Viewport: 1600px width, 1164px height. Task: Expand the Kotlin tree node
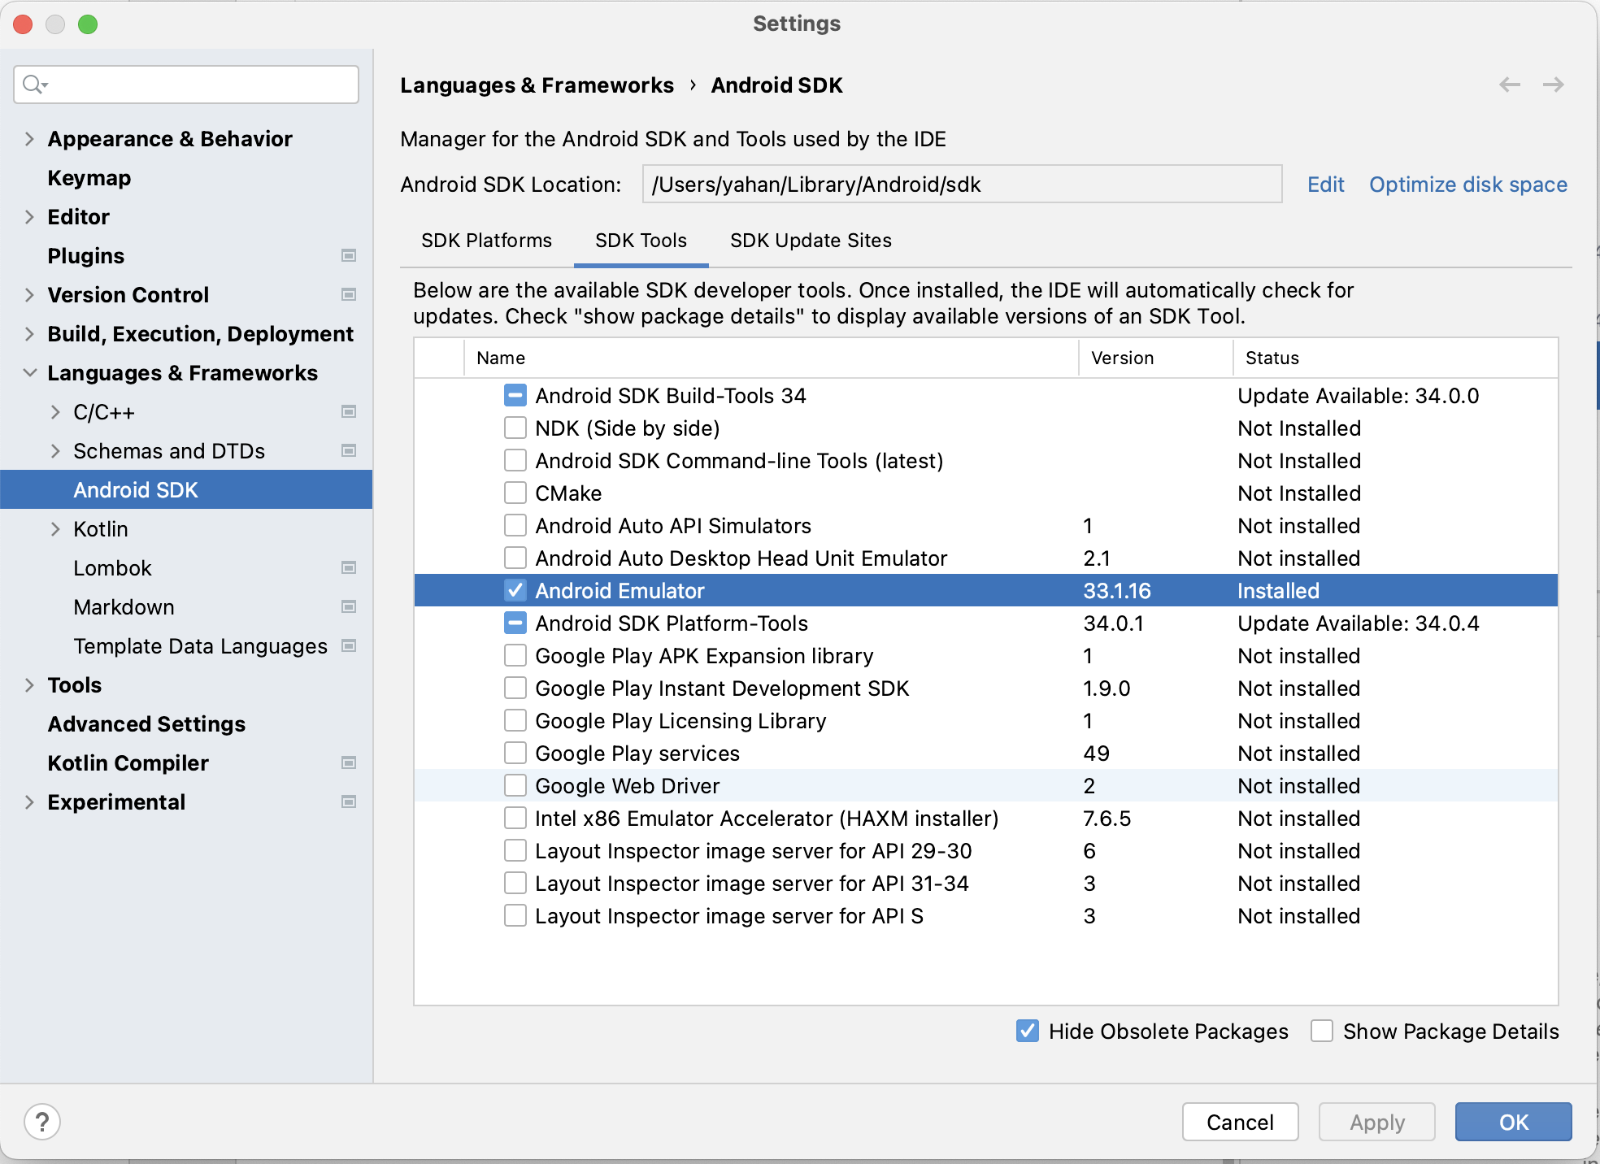pos(55,529)
